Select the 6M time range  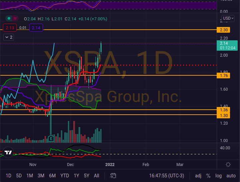[52, 176]
